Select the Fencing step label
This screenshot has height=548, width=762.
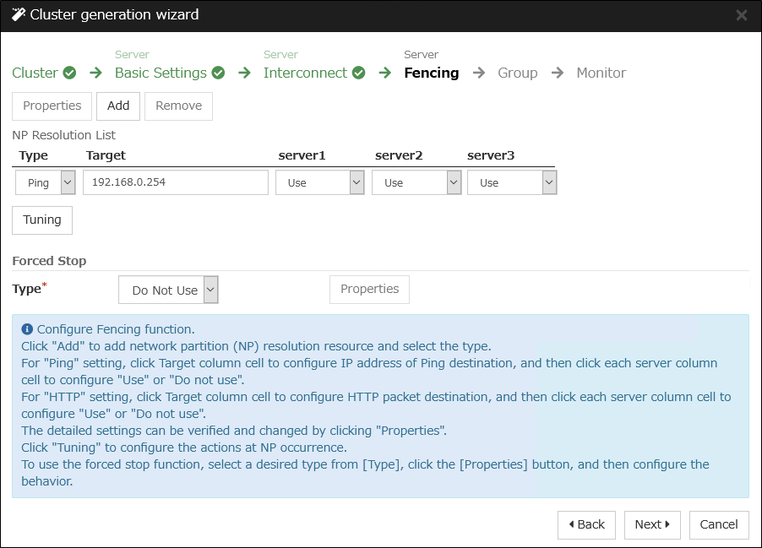coord(431,73)
